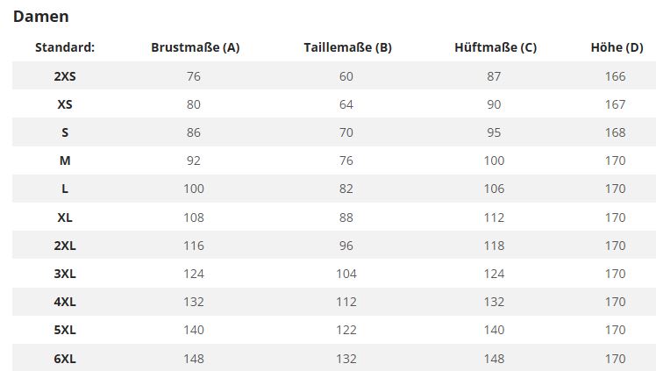Screen dimensions: 656x371
Task: Select the 5XL size row label
Action: pyautogui.click(x=65, y=330)
